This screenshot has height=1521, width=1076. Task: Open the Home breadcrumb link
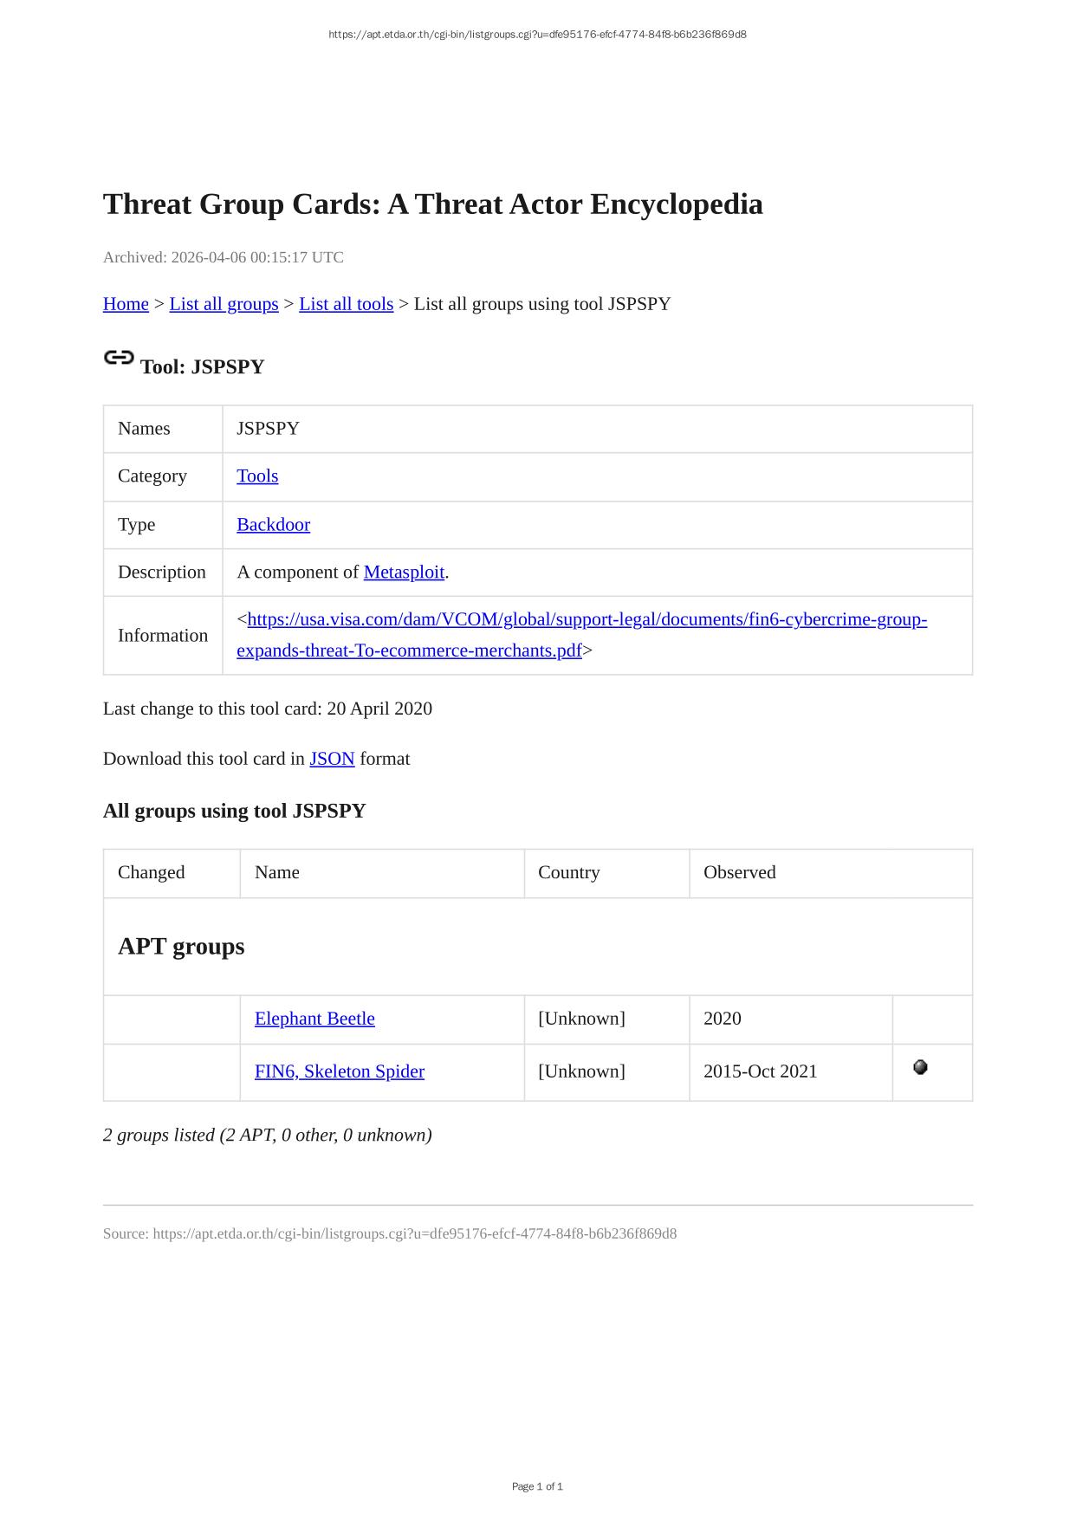[x=126, y=304]
